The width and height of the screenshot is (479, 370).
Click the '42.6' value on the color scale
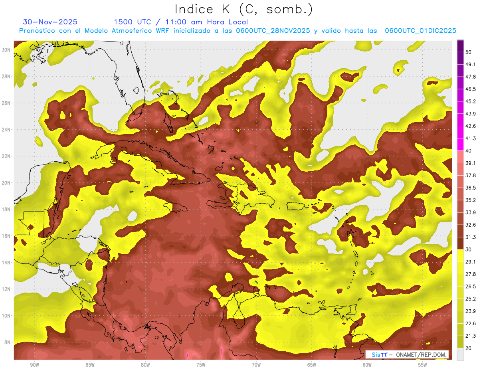click(x=471, y=126)
